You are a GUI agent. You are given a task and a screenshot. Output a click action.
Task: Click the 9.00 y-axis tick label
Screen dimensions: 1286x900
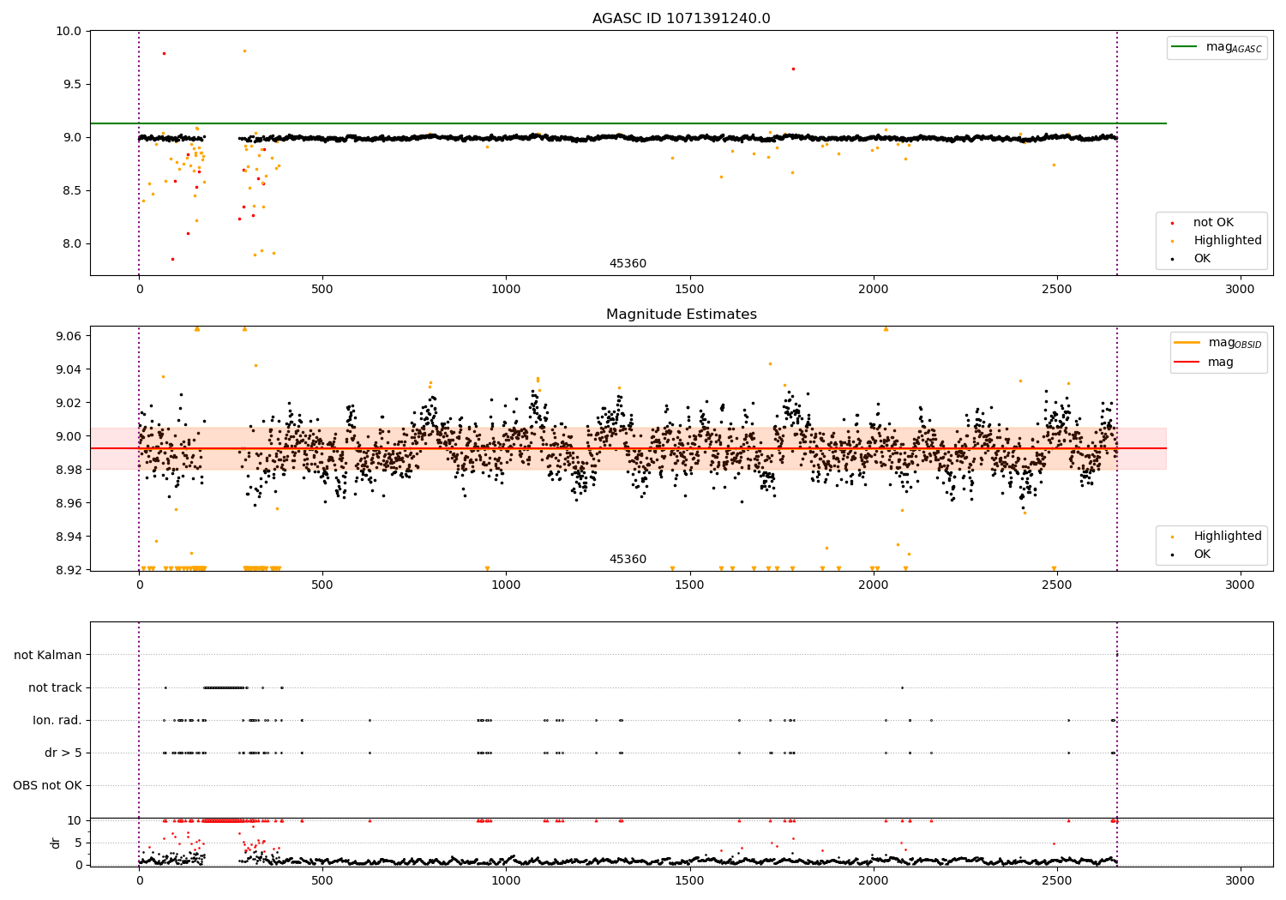[68, 436]
